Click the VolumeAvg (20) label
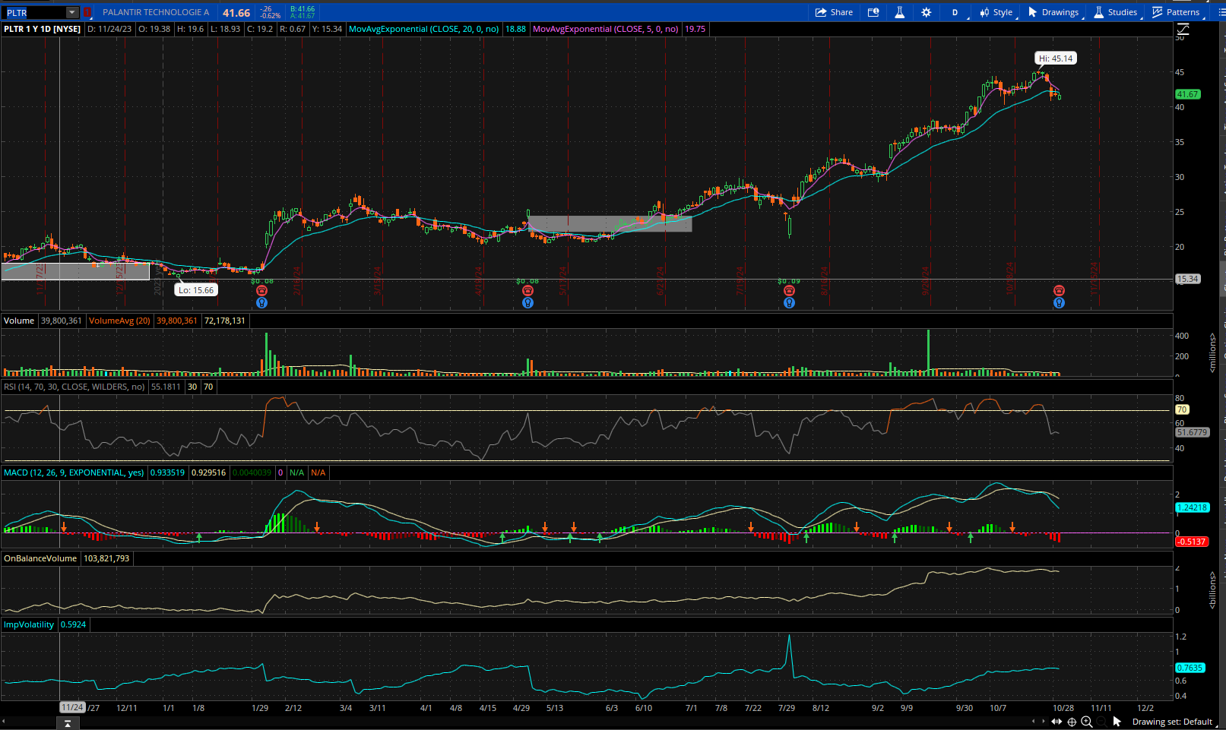This screenshot has width=1226, height=730. pyautogui.click(x=119, y=321)
